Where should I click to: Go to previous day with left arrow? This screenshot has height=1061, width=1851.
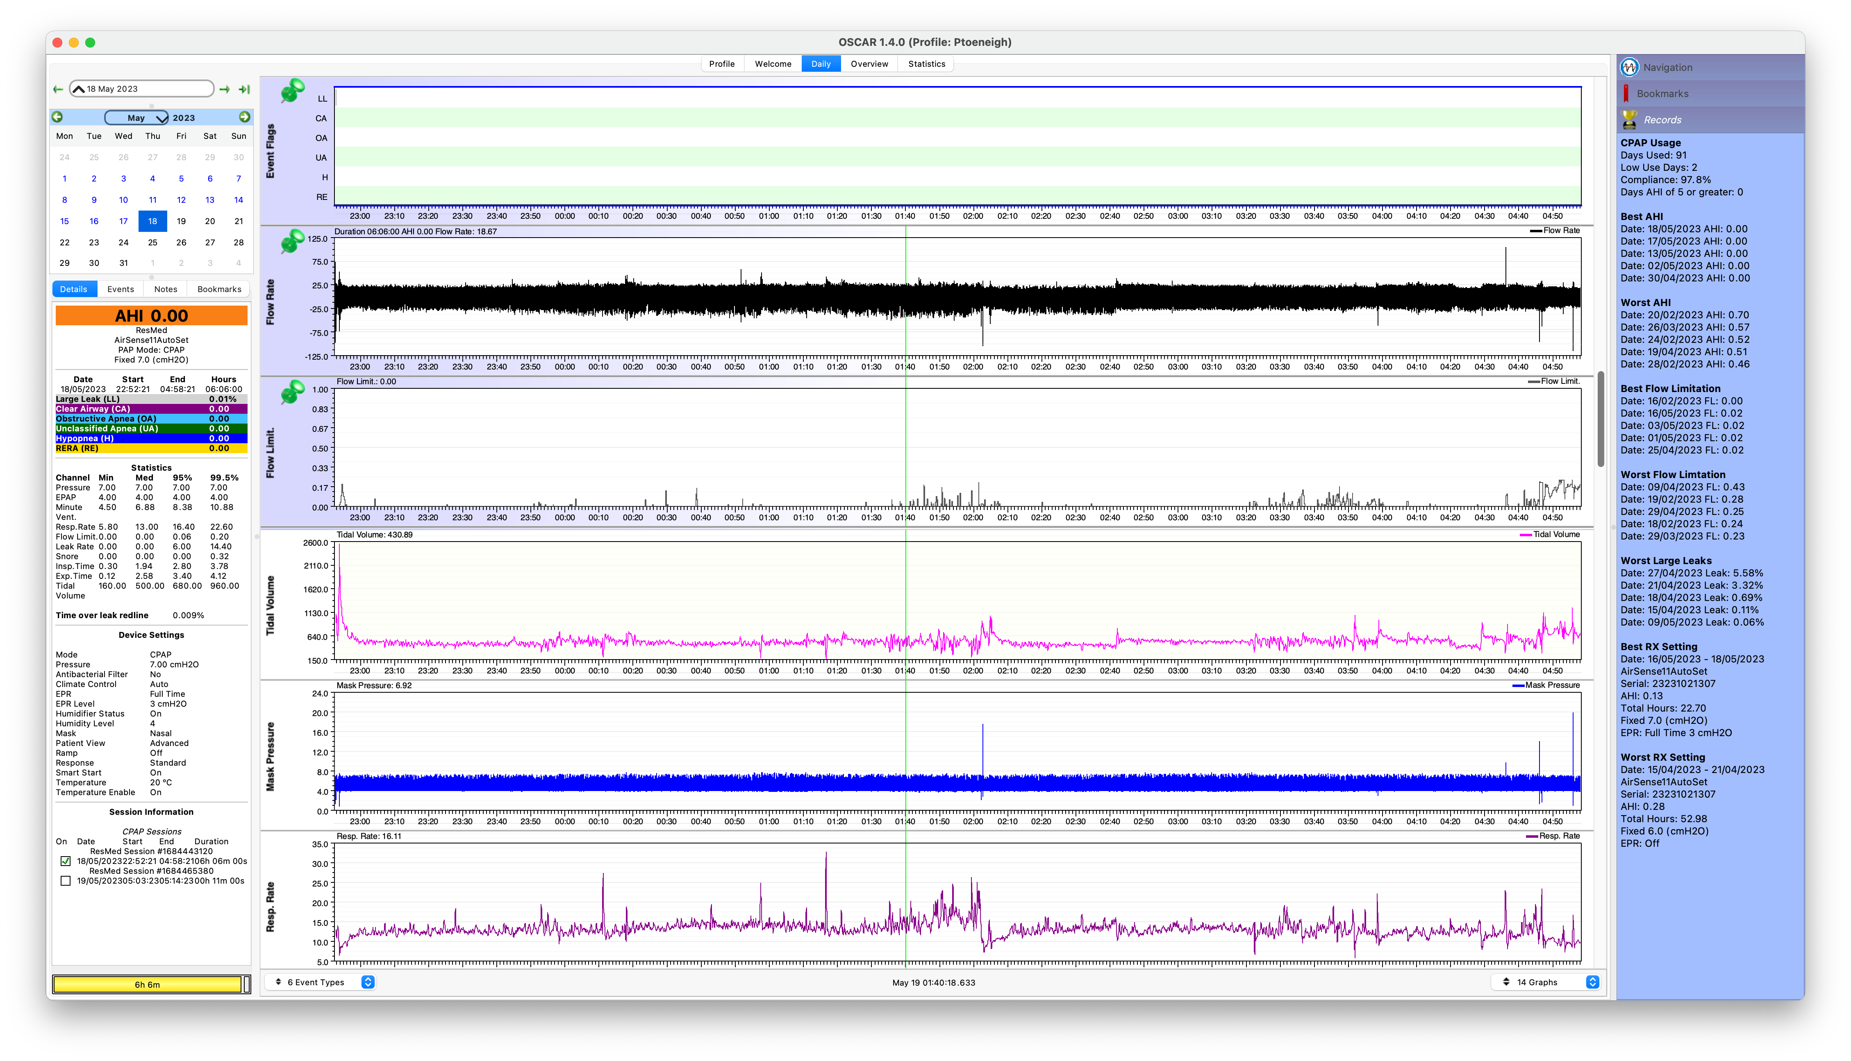coord(58,89)
